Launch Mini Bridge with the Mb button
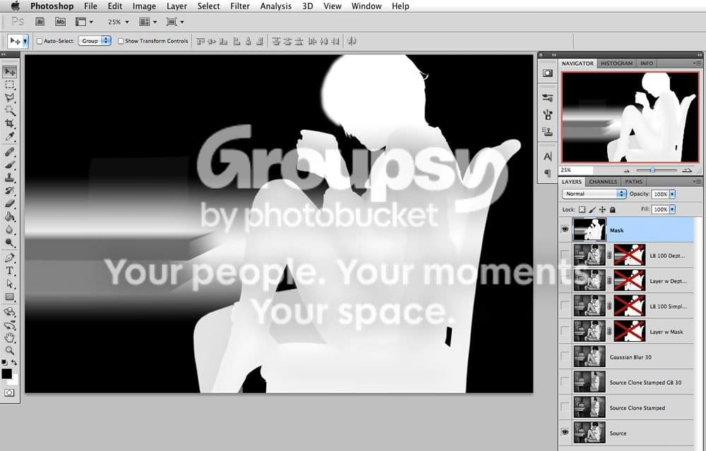This screenshot has height=451, width=706. point(60,22)
